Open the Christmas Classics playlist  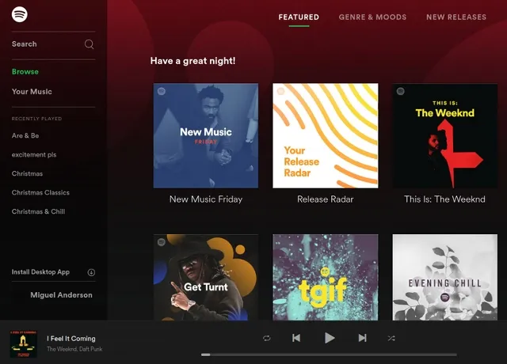(40, 192)
